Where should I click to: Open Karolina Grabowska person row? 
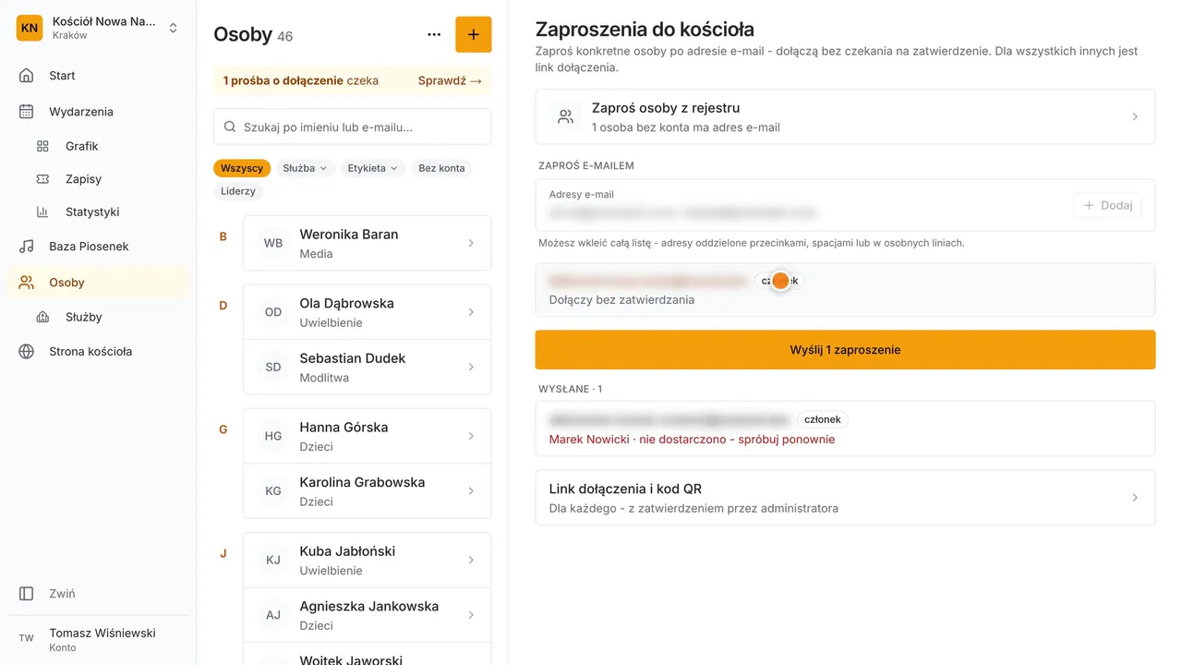coord(368,491)
